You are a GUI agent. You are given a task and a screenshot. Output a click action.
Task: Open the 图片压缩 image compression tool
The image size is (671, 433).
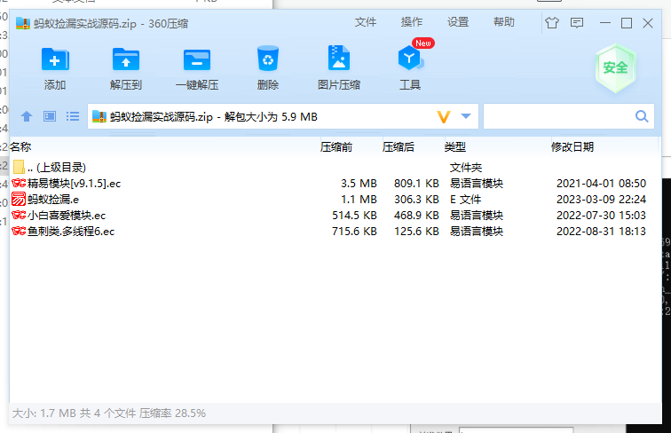(x=339, y=58)
